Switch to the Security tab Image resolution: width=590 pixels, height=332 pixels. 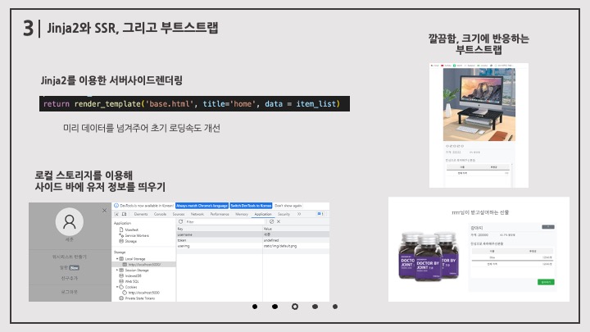(x=284, y=214)
